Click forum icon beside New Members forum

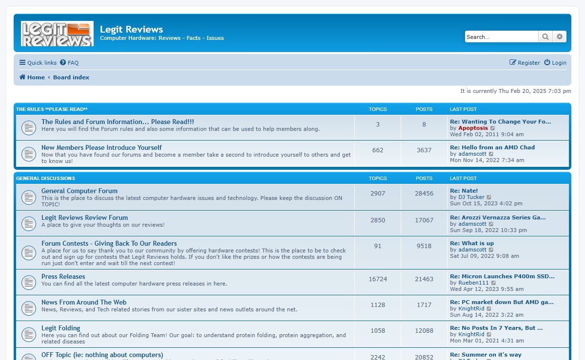coord(29,154)
